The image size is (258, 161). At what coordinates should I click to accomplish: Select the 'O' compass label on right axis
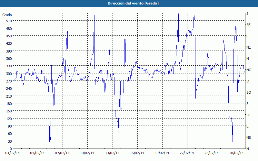[248, 81]
